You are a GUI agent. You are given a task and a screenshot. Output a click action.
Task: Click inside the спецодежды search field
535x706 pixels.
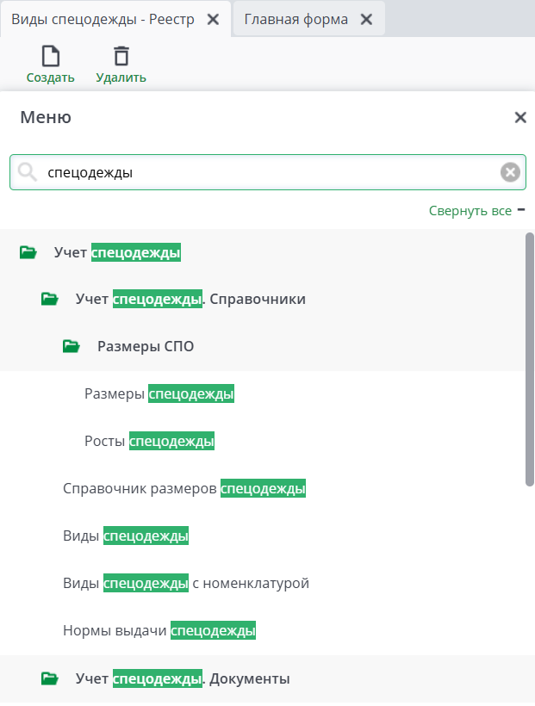coord(258,171)
